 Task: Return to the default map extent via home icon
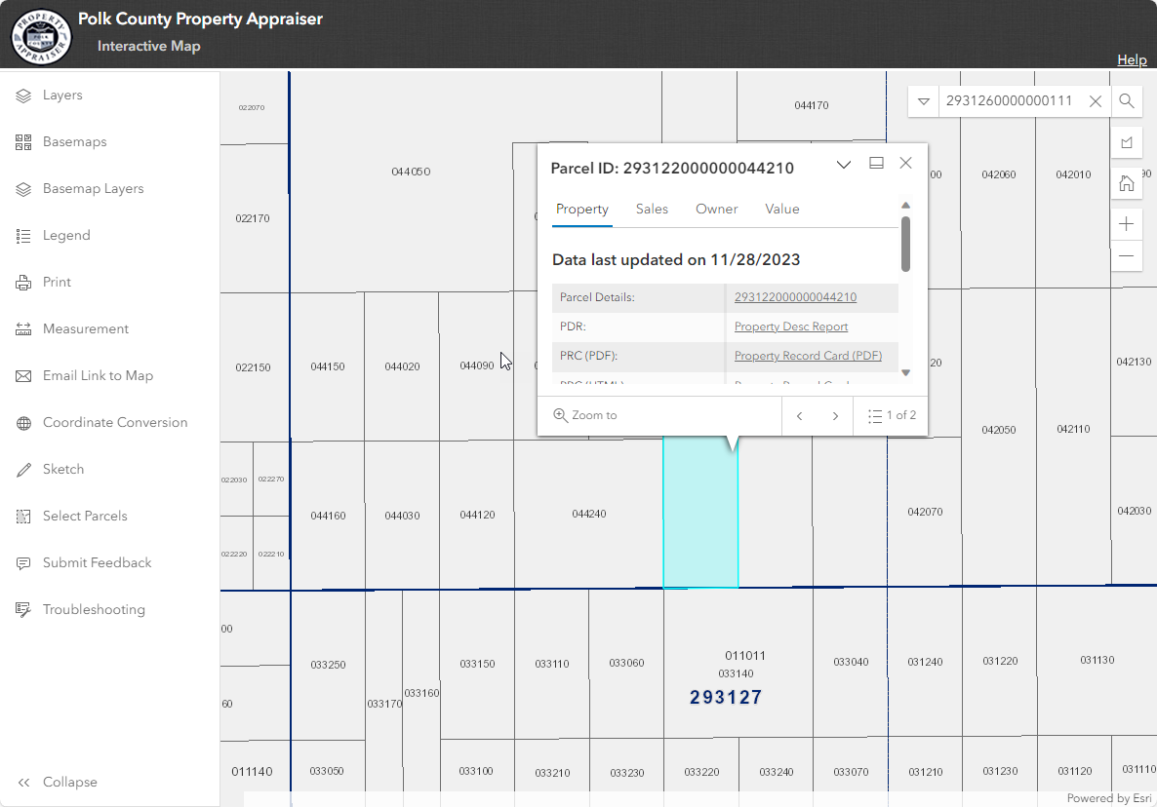(1127, 182)
